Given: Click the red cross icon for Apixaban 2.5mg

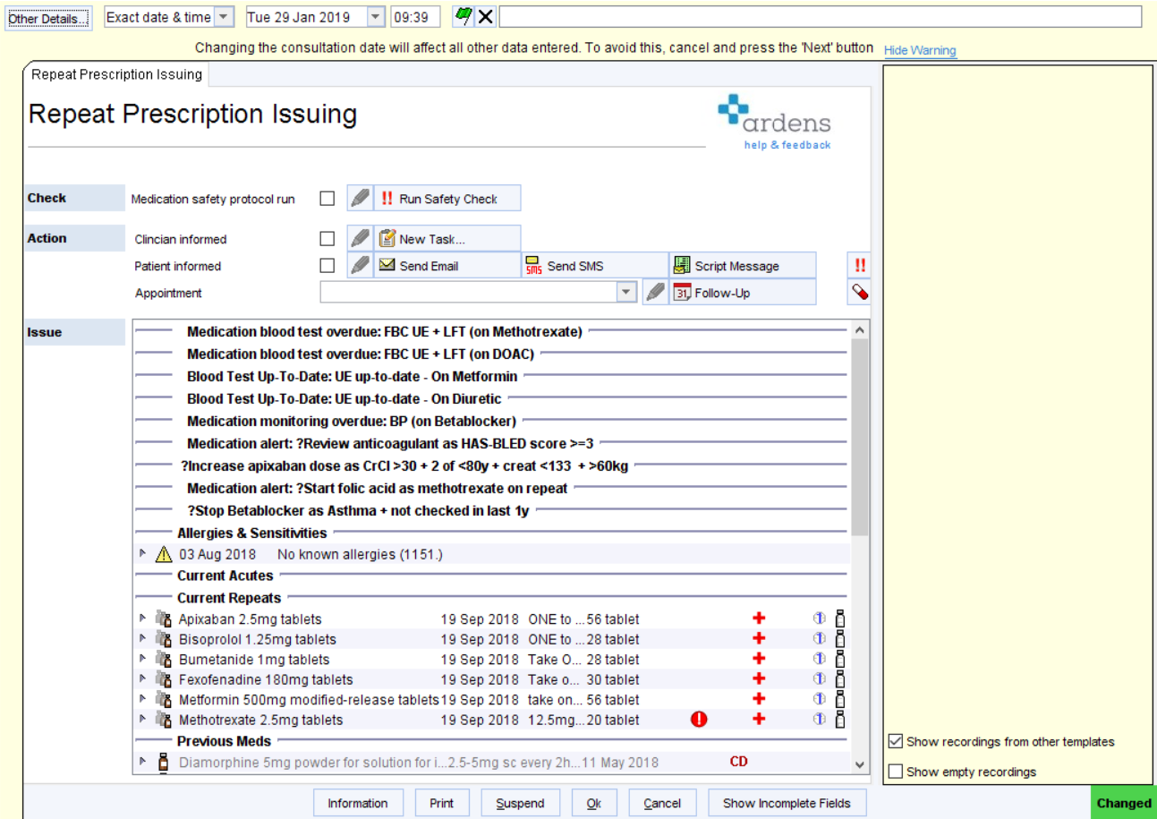Looking at the screenshot, I should 759,619.
